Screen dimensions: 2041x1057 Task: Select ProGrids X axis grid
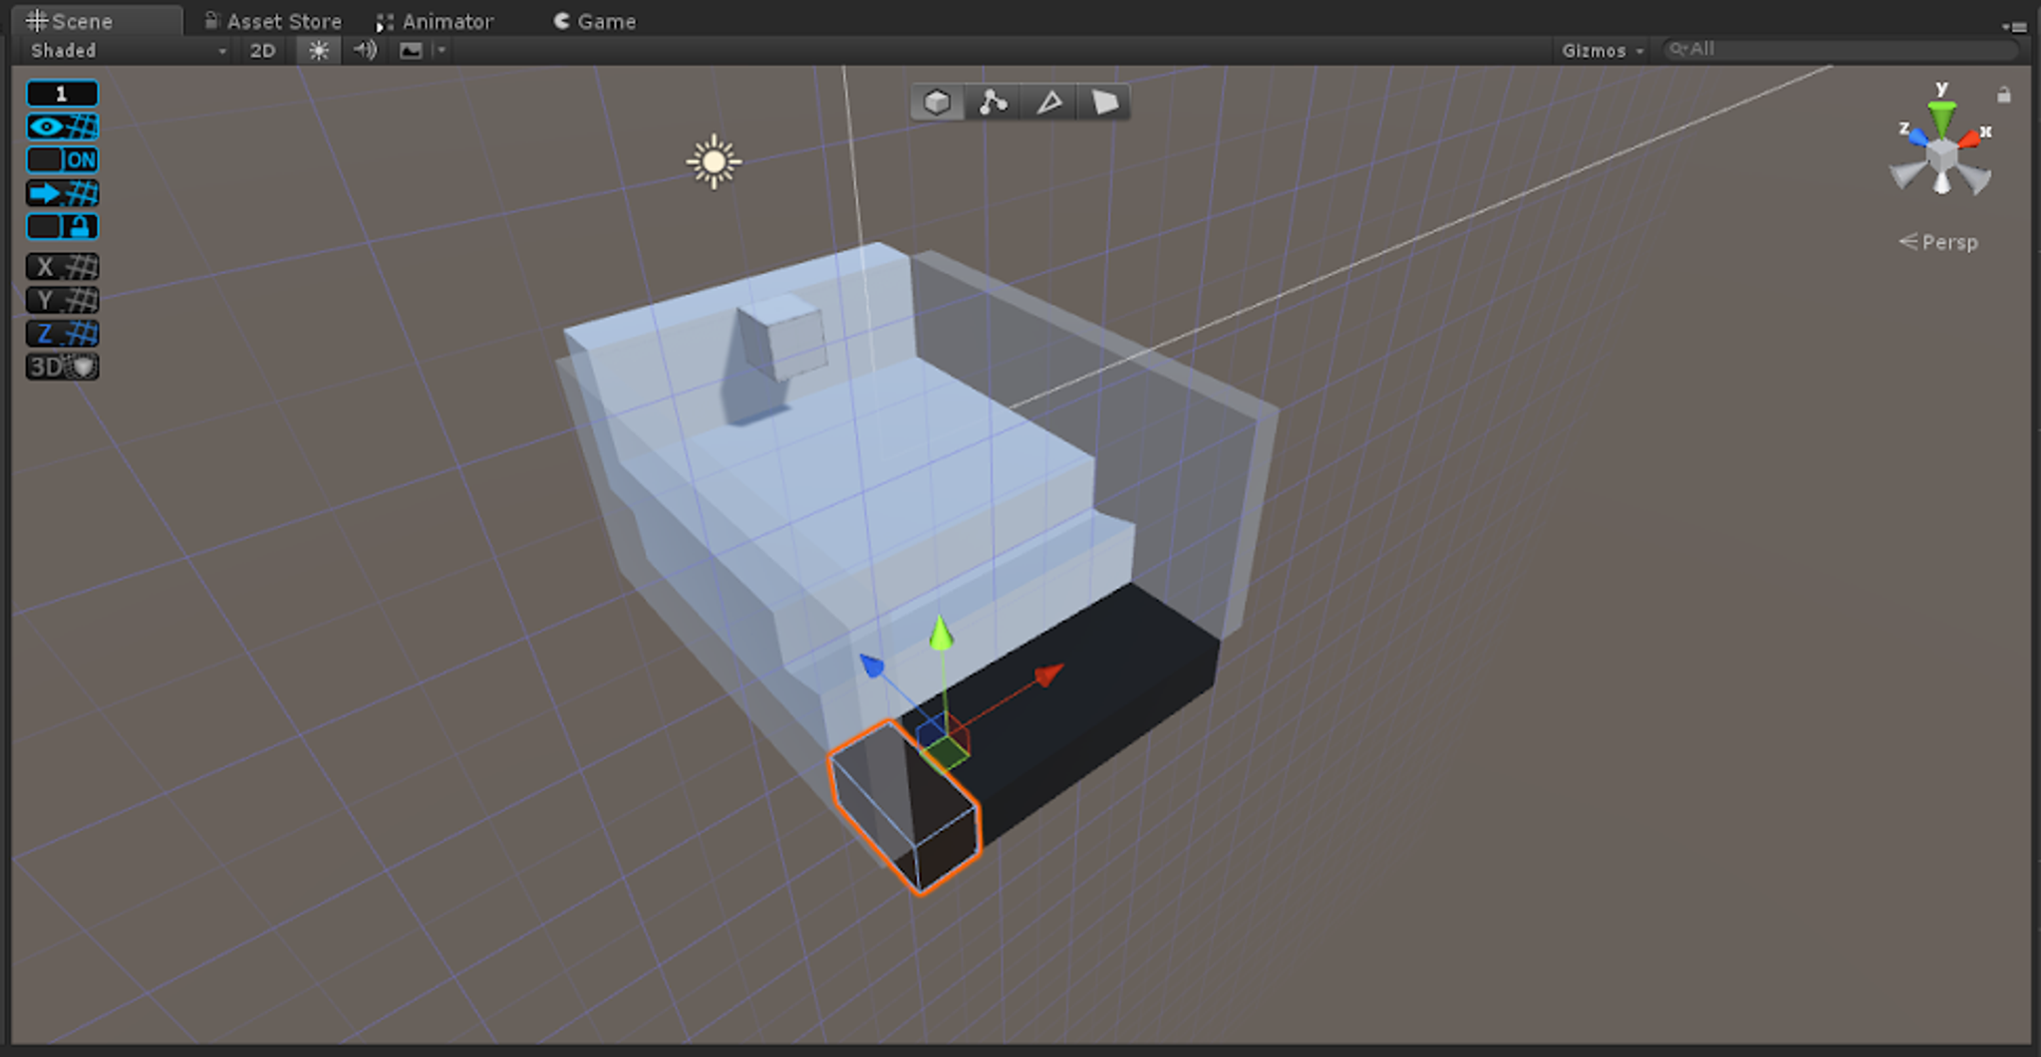tap(62, 267)
